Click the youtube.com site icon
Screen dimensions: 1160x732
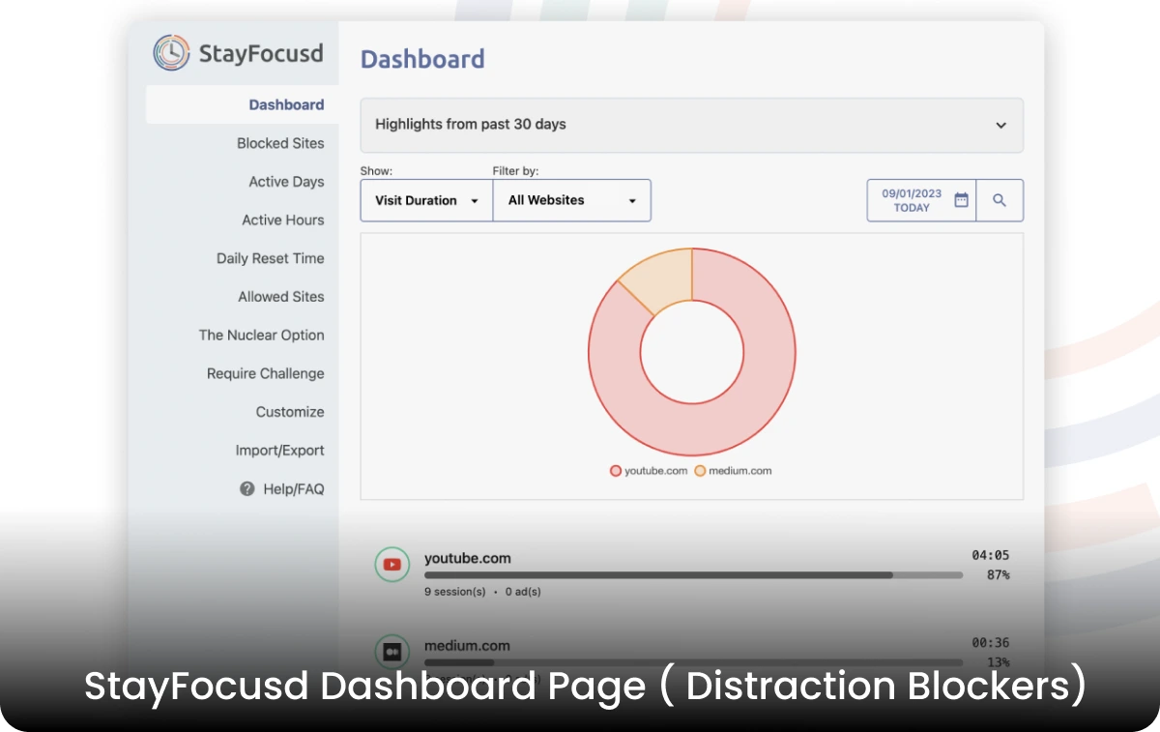[392, 565]
